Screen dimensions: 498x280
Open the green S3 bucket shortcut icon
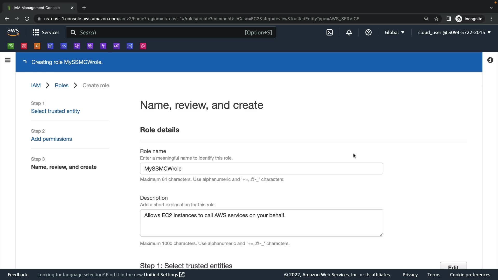pyautogui.click(x=11, y=46)
